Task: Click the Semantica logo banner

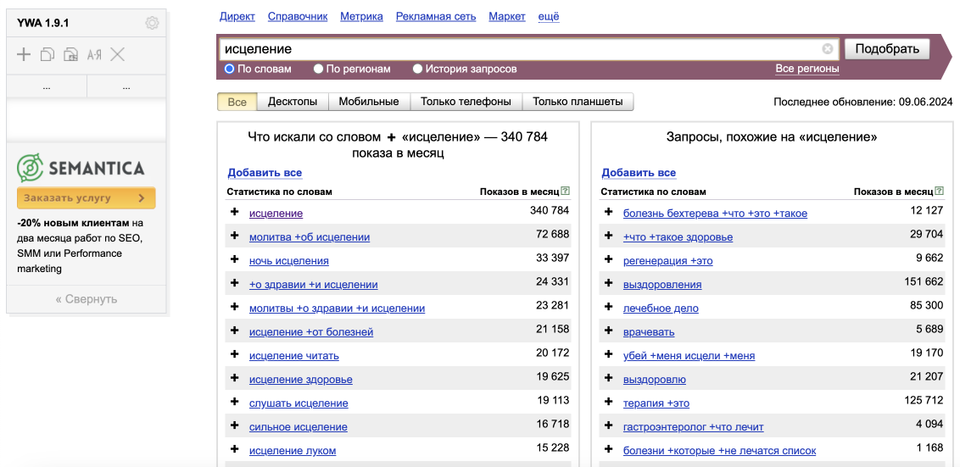Action: tap(81, 168)
